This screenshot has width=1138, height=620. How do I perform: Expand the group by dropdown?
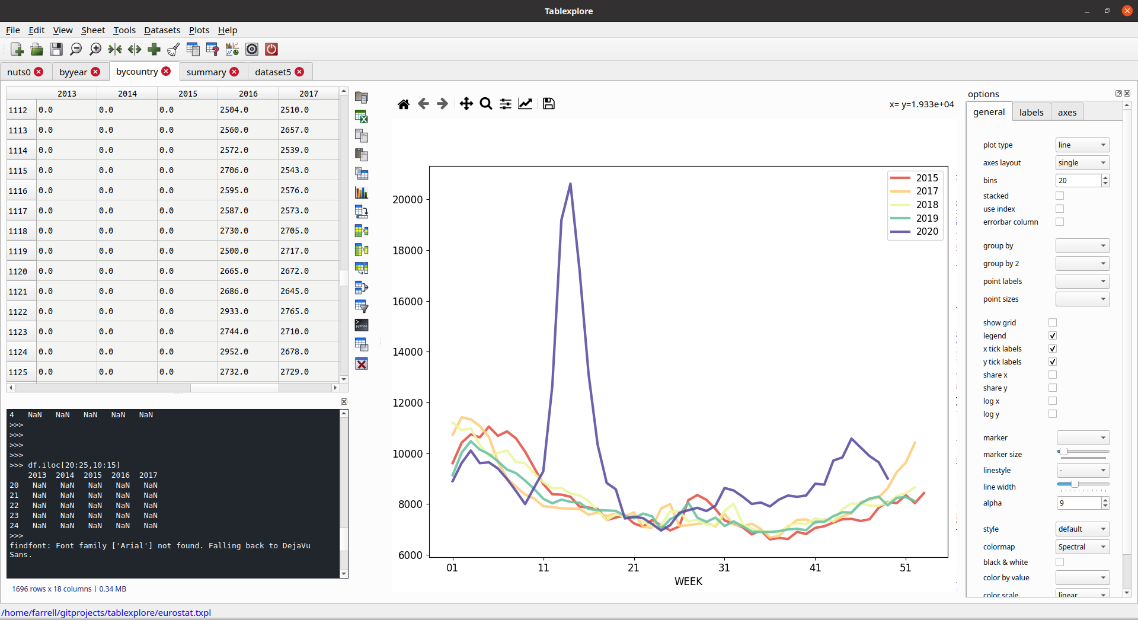click(x=1082, y=246)
